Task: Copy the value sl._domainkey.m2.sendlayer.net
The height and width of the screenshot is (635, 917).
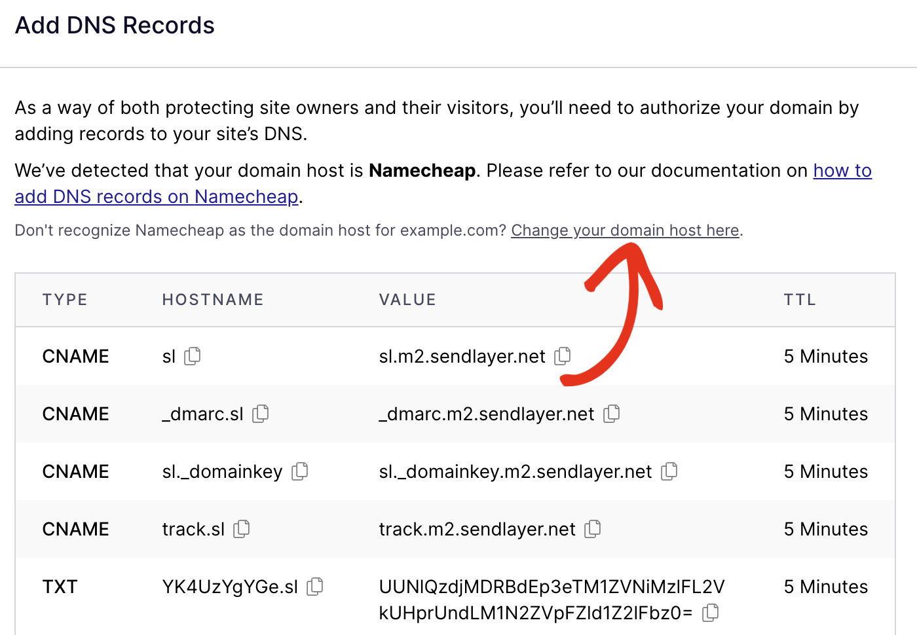Action: [x=670, y=471]
